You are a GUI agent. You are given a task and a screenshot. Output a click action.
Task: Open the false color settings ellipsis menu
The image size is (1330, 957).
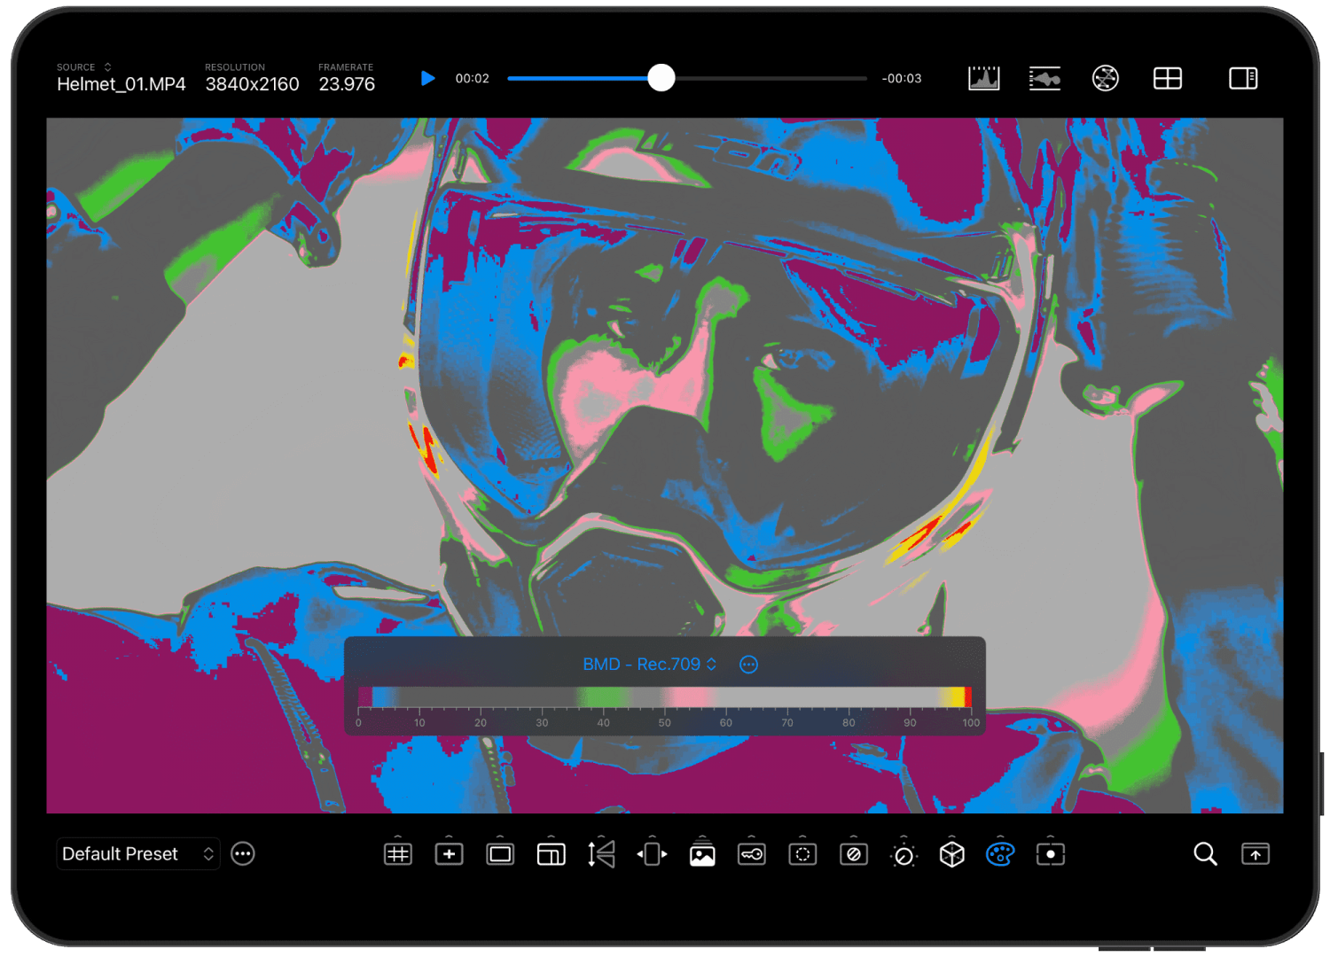(x=747, y=664)
